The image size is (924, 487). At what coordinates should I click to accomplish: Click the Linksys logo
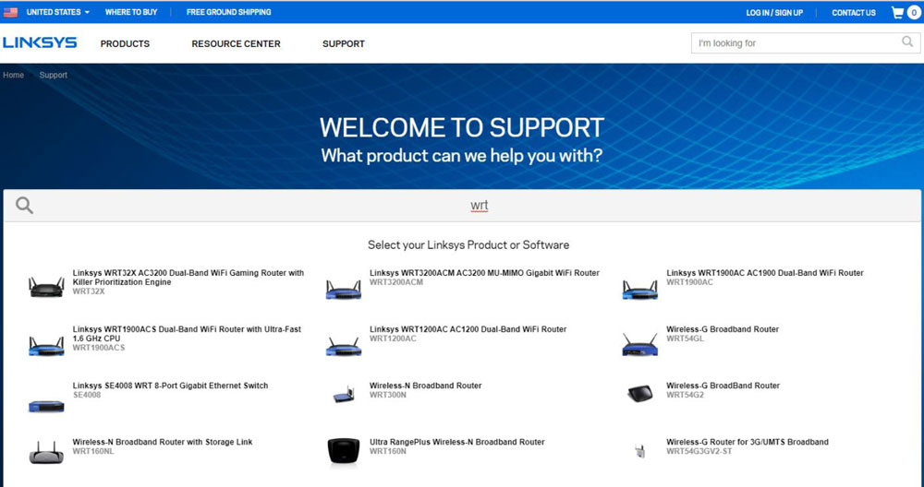40,43
